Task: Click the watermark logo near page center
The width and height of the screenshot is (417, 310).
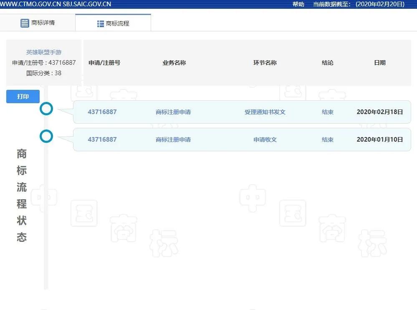Action: point(253,197)
